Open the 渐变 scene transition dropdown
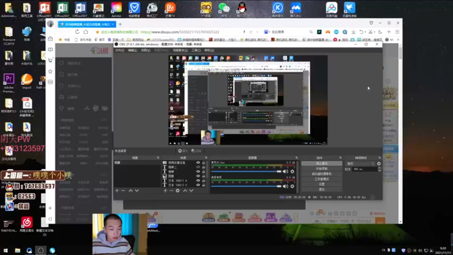 360,164
